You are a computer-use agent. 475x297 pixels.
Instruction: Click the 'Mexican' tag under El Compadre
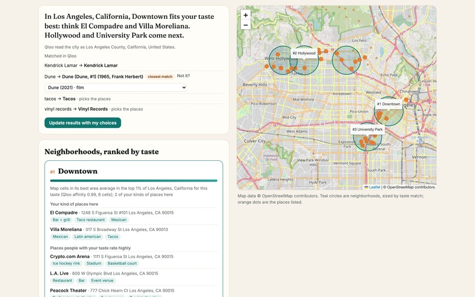119,220
